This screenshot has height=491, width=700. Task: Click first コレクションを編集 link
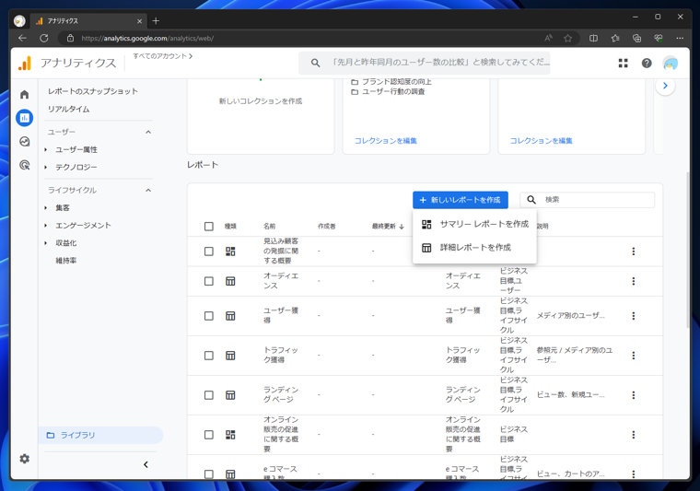click(x=385, y=141)
